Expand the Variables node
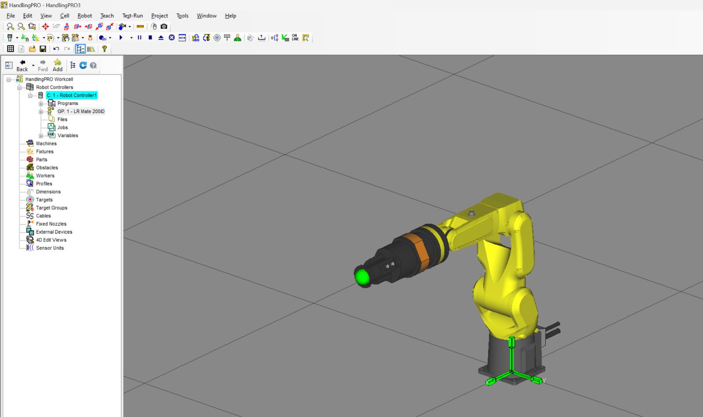Screen dimensions: 703x417 [41, 136]
